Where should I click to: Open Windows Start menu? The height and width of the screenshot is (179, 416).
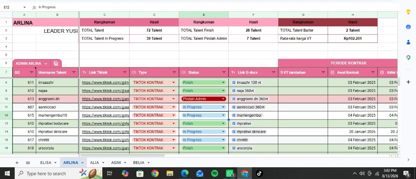pyautogui.click(x=7, y=173)
